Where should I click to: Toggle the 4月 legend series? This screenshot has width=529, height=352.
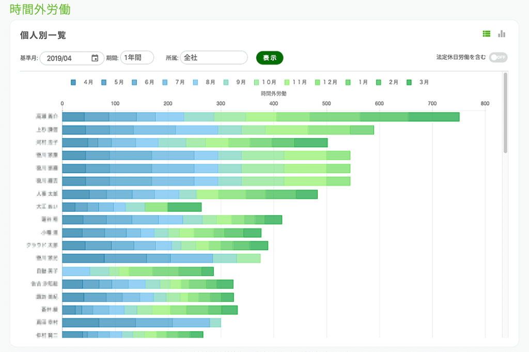[73, 83]
